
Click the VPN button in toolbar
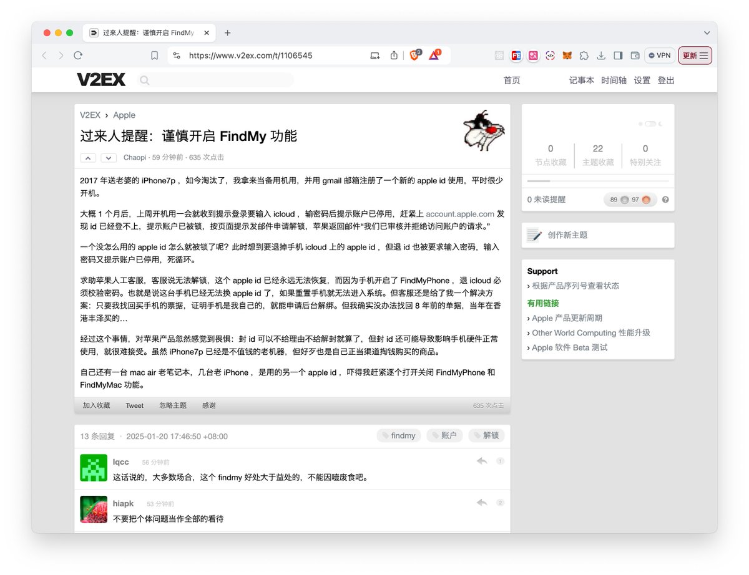[660, 56]
